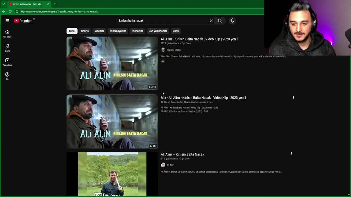351x197 pixels.
Task: Close the 'kırılsın balta nacak - YouTube' tab
Action: [x=48, y=4]
